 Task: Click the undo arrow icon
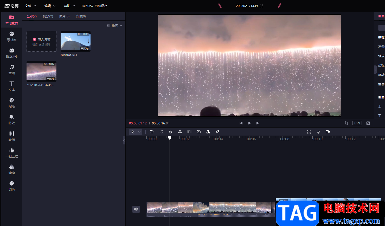coord(152,132)
